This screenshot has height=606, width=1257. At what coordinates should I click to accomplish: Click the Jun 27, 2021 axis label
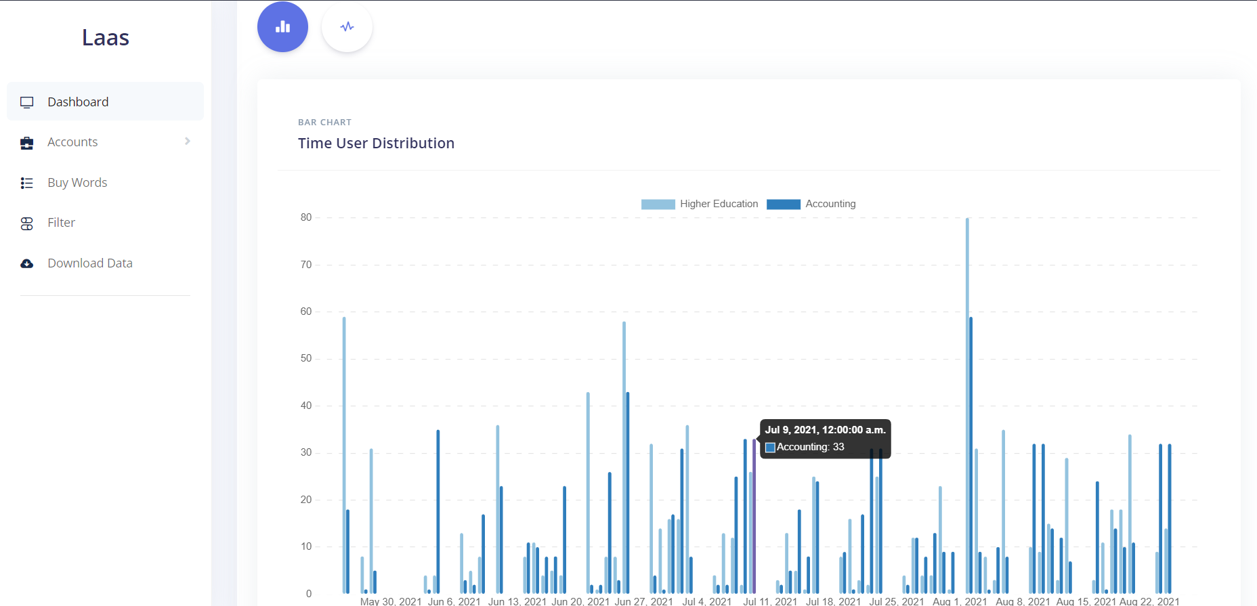(643, 601)
